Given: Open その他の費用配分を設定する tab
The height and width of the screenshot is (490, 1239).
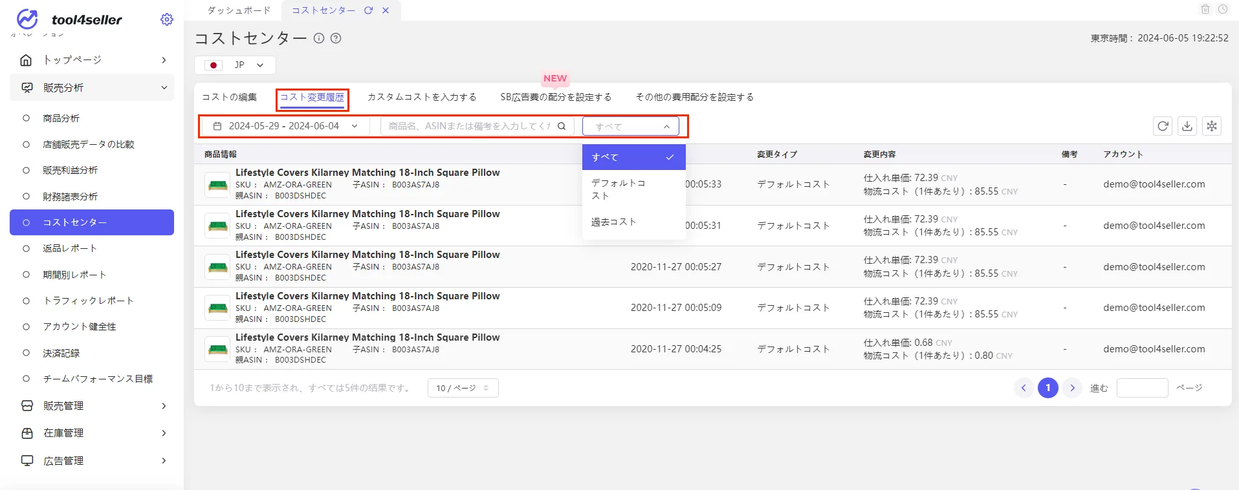Looking at the screenshot, I should click(x=694, y=97).
